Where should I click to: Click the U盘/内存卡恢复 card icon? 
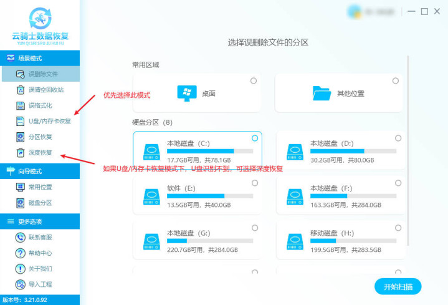pos(21,121)
